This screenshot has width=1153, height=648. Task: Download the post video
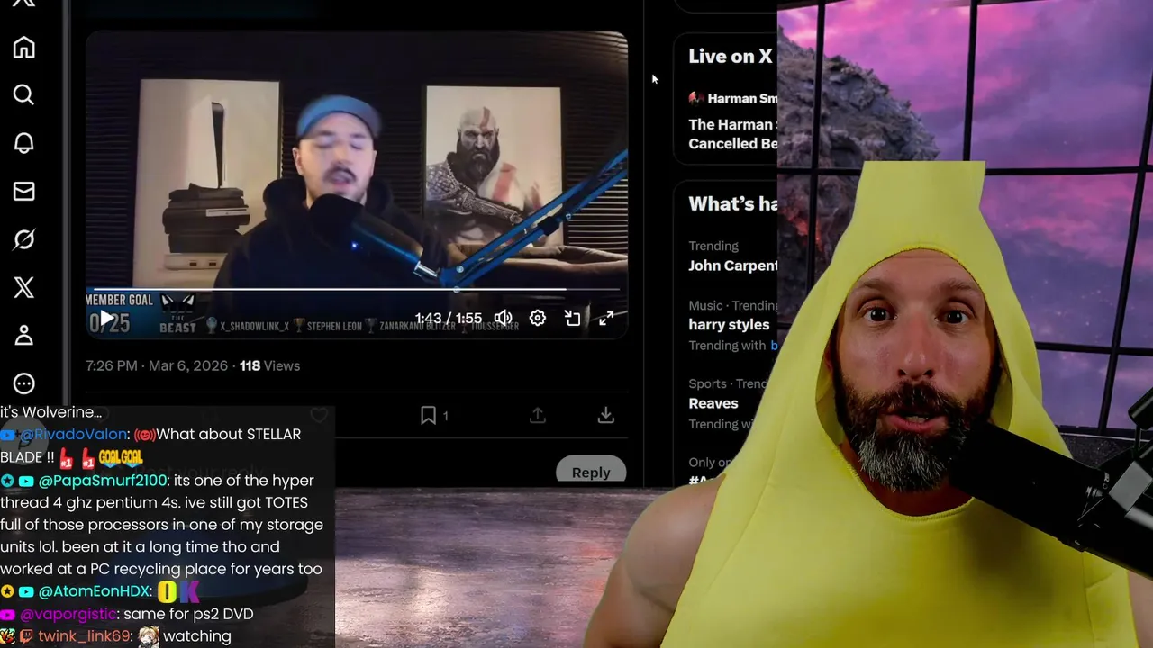pos(606,415)
